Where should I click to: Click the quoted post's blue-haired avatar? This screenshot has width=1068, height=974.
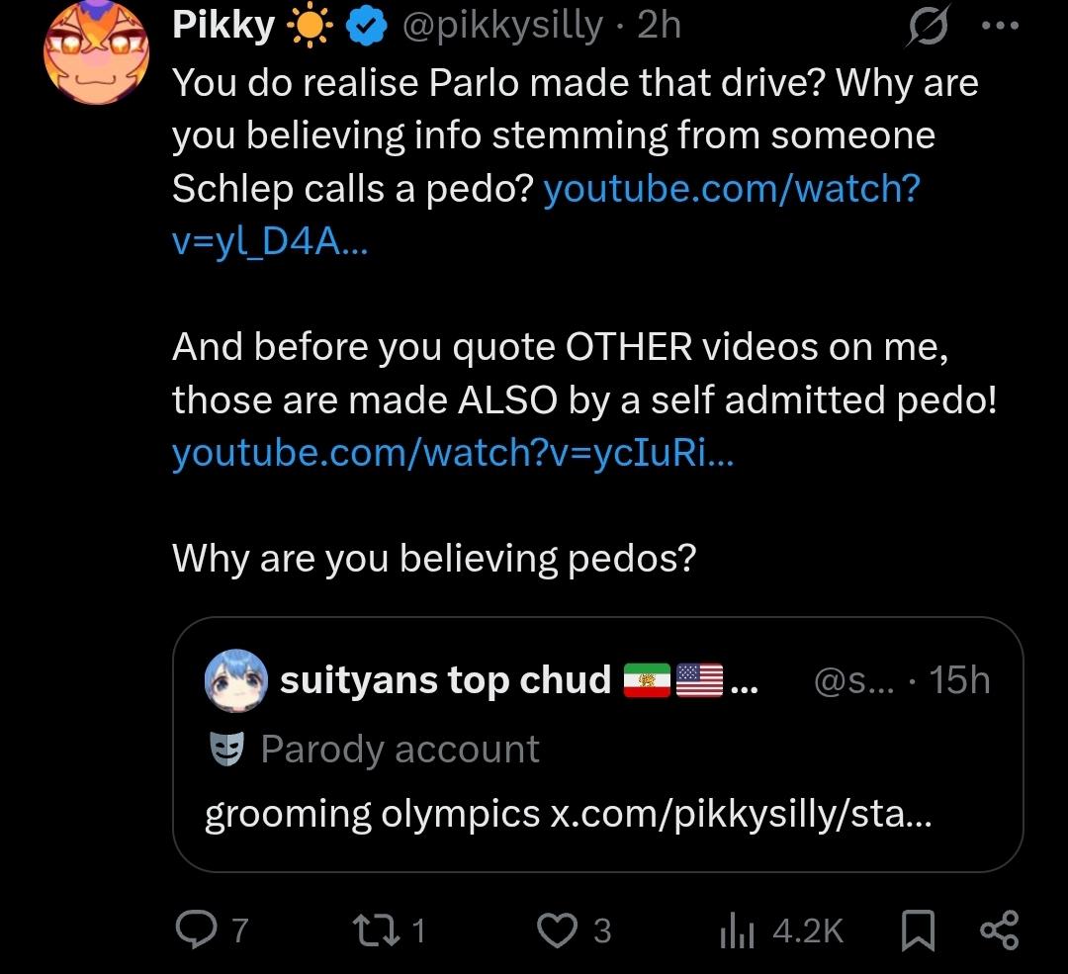pyautogui.click(x=236, y=680)
